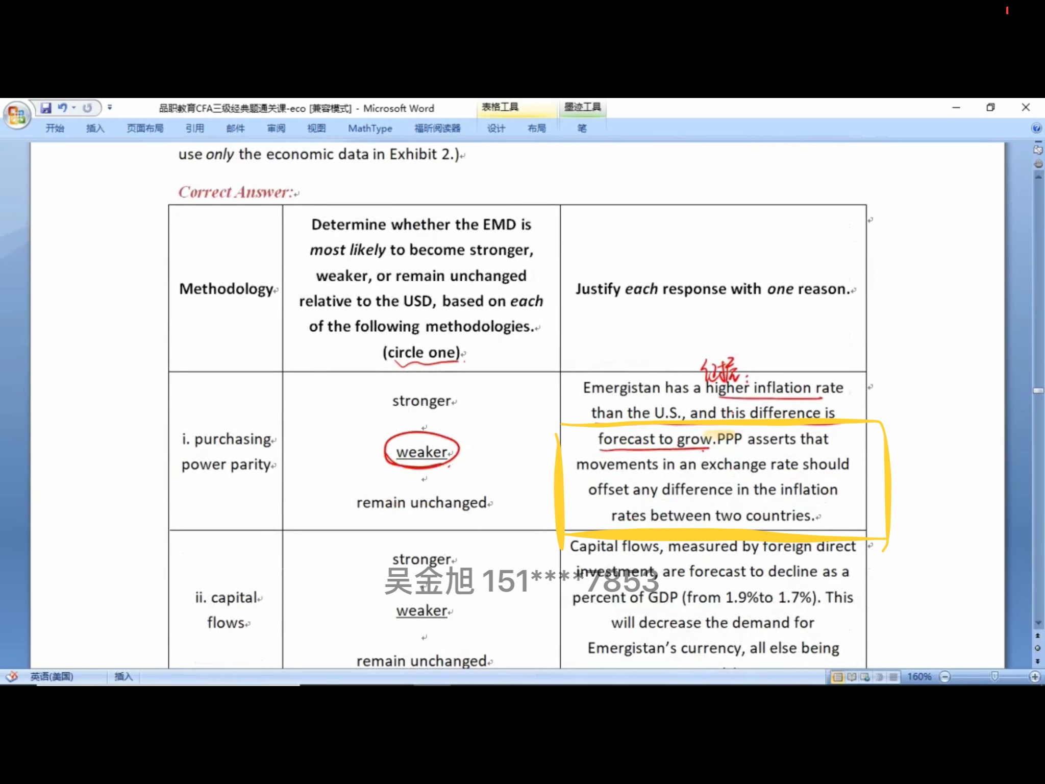Toggle the ruler button above the scrollbar
This screenshot has height=784, width=1045.
1037,150
